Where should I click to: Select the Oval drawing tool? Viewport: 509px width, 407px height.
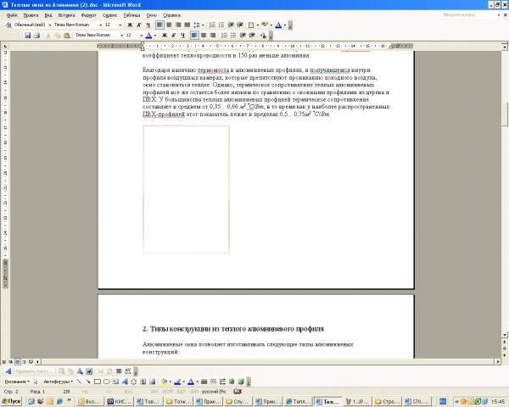pos(107,382)
